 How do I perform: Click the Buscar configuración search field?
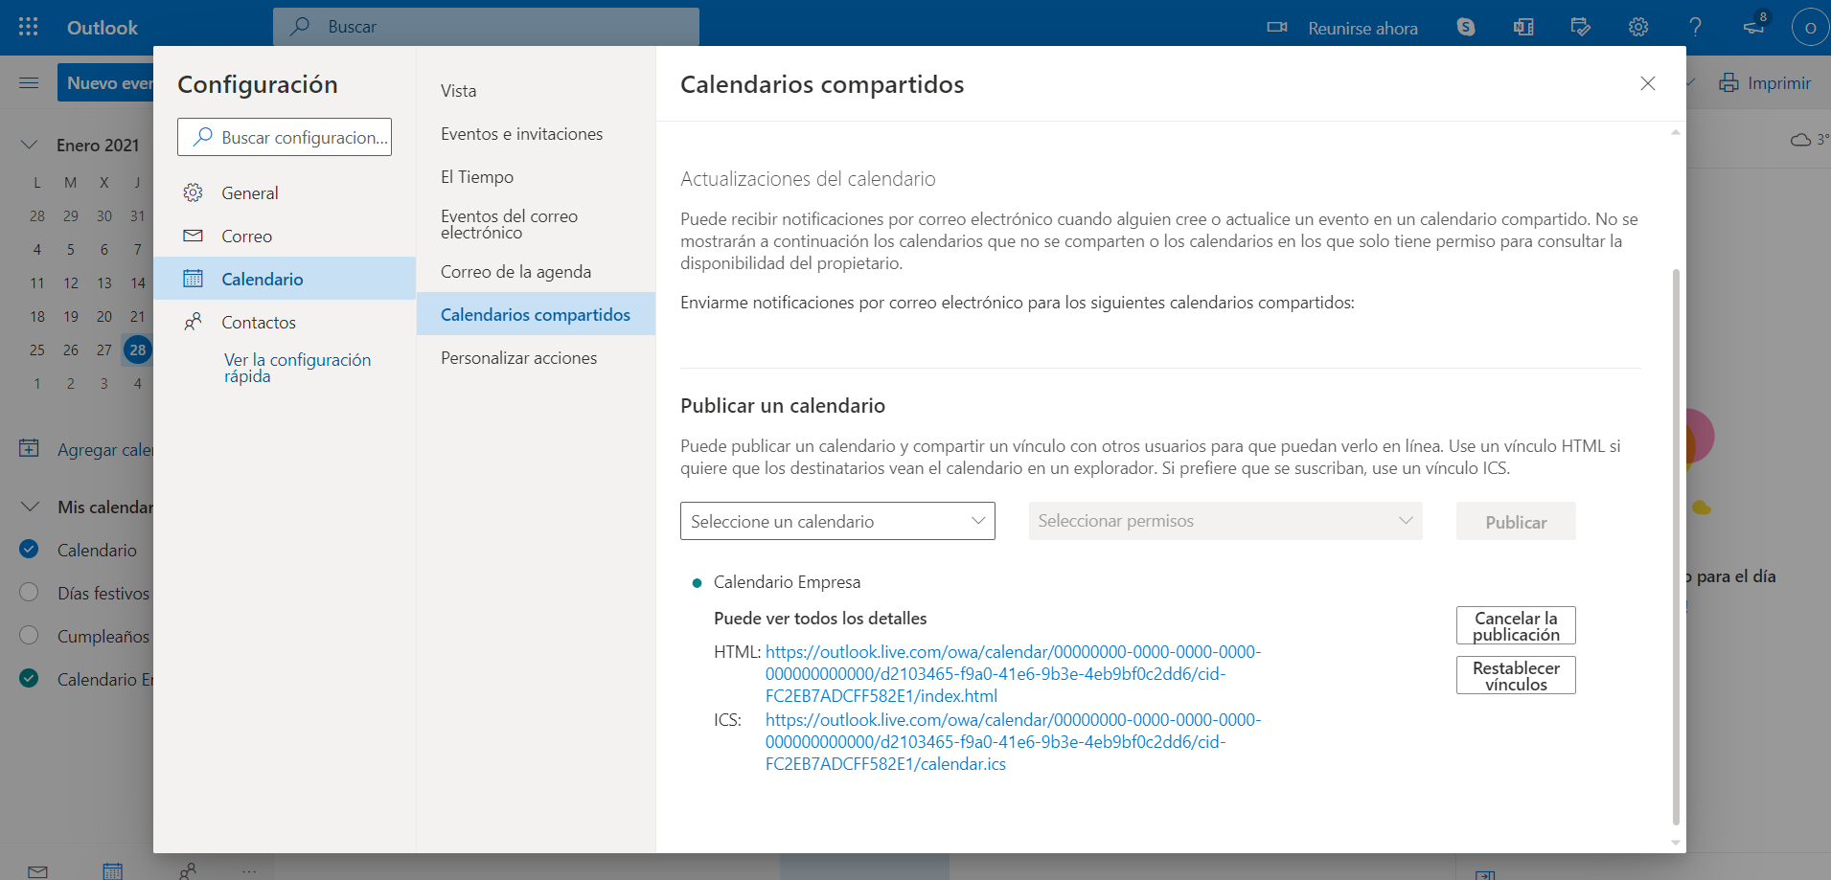click(x=285, y=137)
